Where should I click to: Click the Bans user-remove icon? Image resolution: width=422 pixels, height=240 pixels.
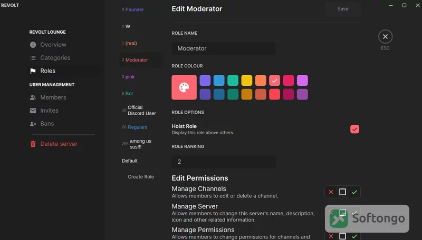[x=33, y=124]
